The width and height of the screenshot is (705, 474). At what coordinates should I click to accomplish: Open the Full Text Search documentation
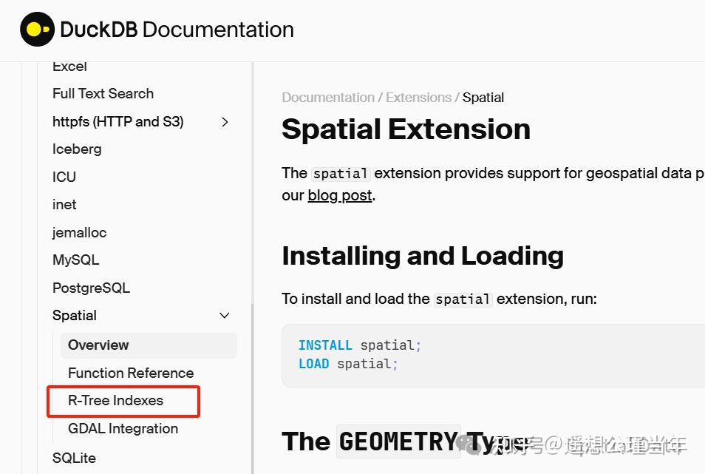tap(103, 93)
